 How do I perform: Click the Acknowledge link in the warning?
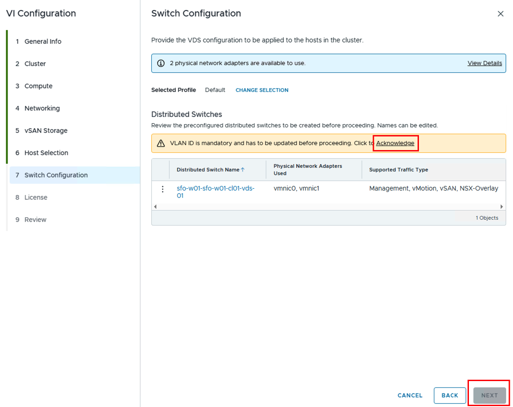[395, 143]
